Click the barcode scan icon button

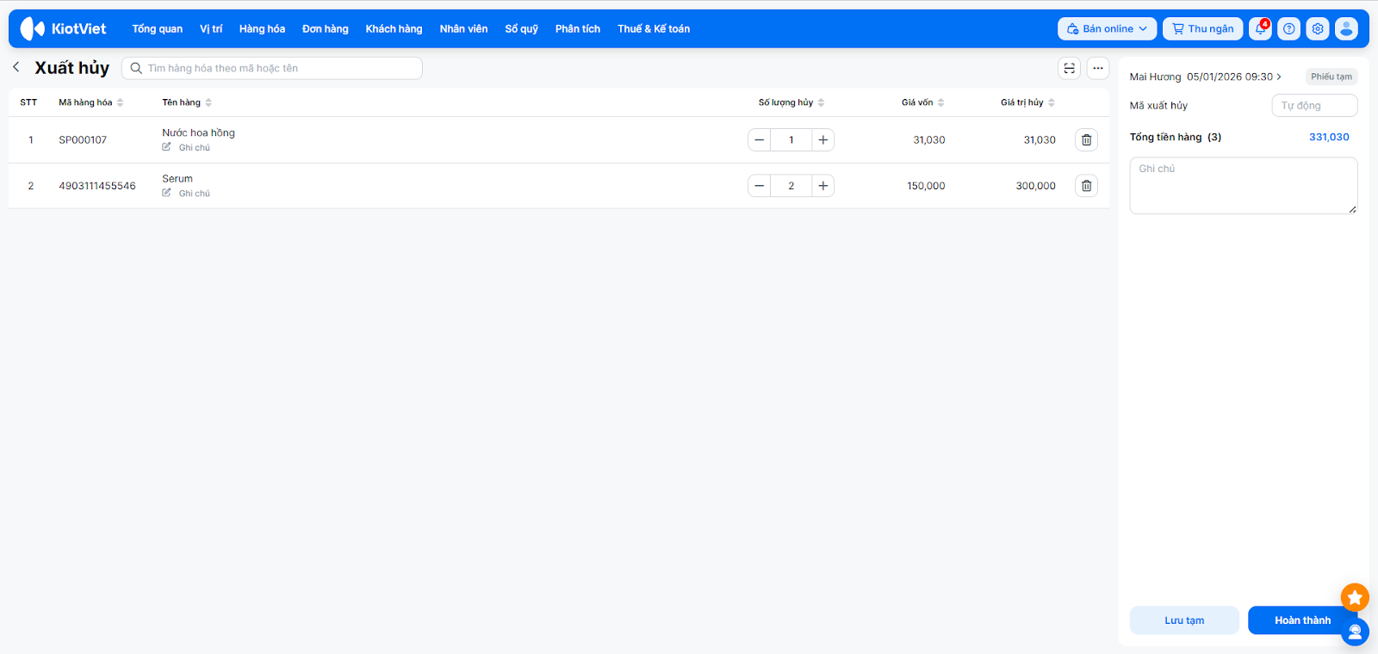click(x=1069, y=68)
